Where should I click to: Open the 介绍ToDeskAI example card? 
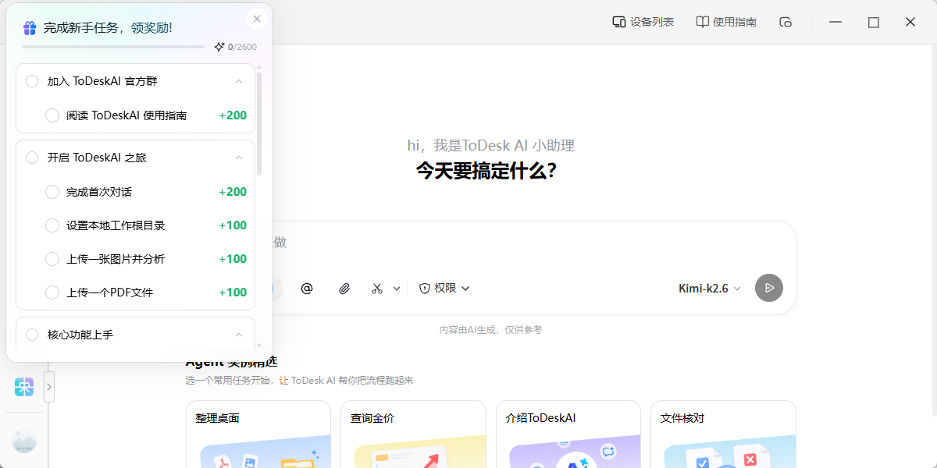click(x=568, y=434)
